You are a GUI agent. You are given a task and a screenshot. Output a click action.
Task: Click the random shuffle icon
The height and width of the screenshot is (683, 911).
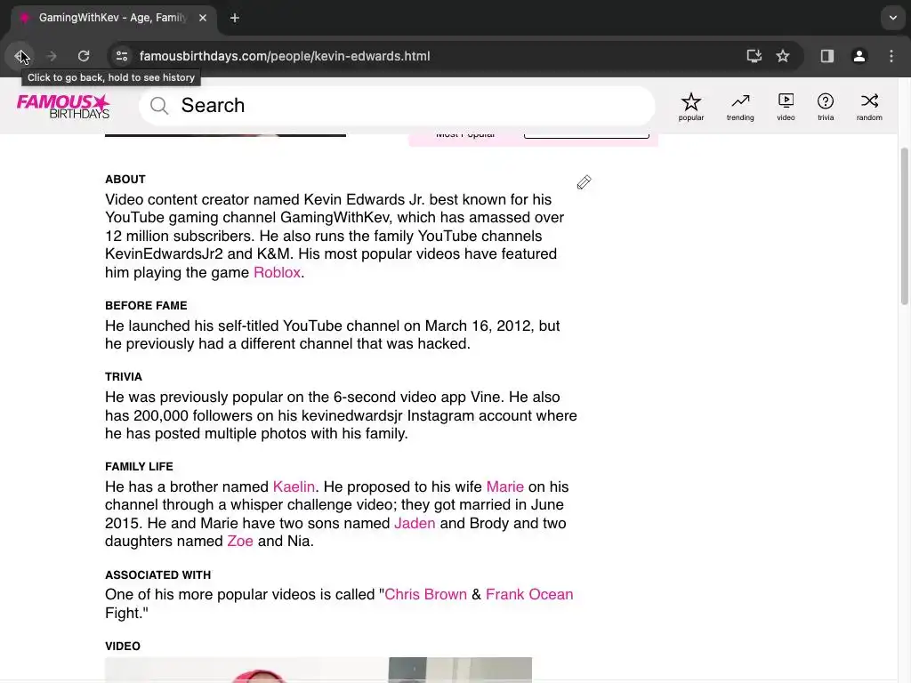pyautogui.click(x=869, y=107)
